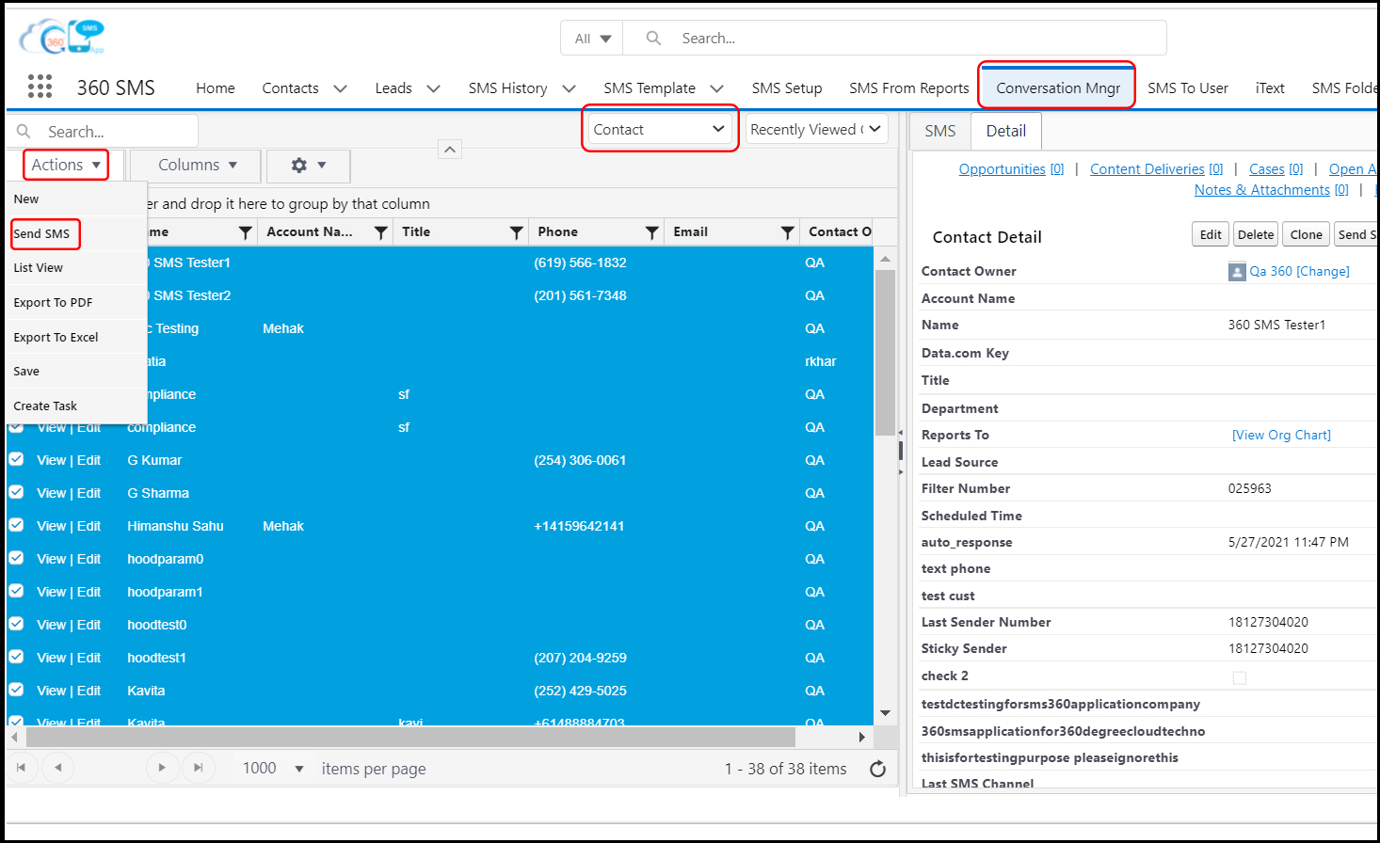Click the magnifier icon in global search
1380x843 pixels.
pyautogui.click(x=653, y=38)
